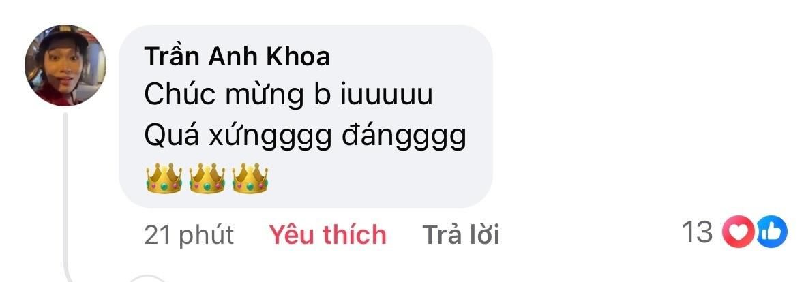Click the last crown emoji
804x282 pixels.
coord(250,178)
